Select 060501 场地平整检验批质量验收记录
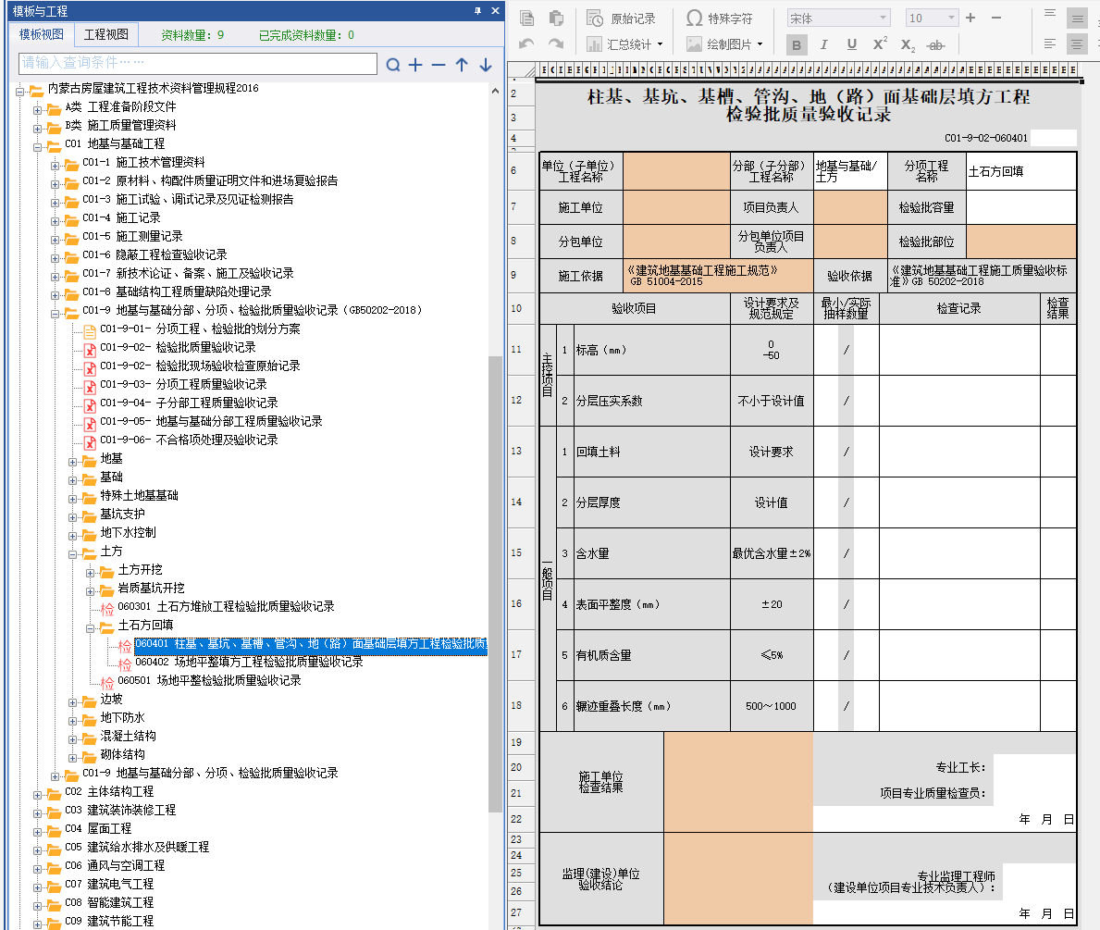1100x930 pixels. click(x=209, y=681)
